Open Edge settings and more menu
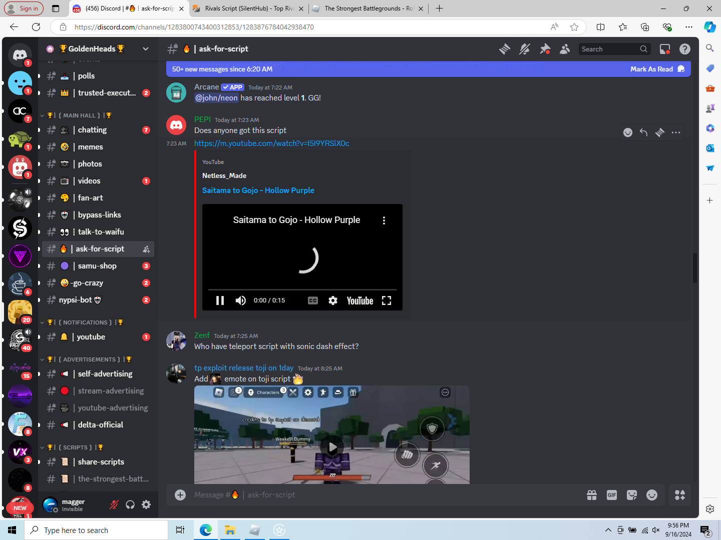Viewport: 721px width, 540px height. (x=689, y=27)
